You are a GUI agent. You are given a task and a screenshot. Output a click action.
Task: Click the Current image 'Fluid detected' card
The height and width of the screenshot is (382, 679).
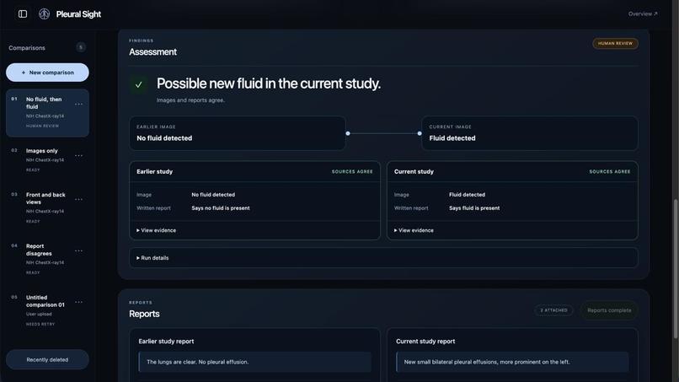coord(530,133)
